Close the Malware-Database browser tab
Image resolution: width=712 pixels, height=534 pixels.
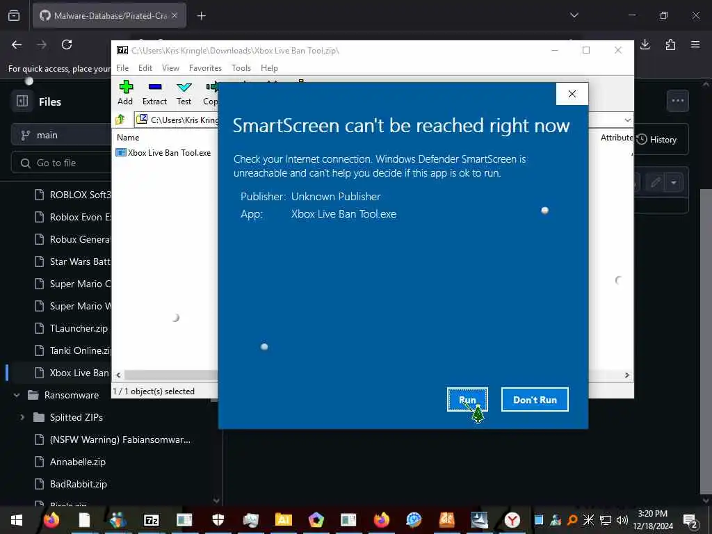point(175,15)
